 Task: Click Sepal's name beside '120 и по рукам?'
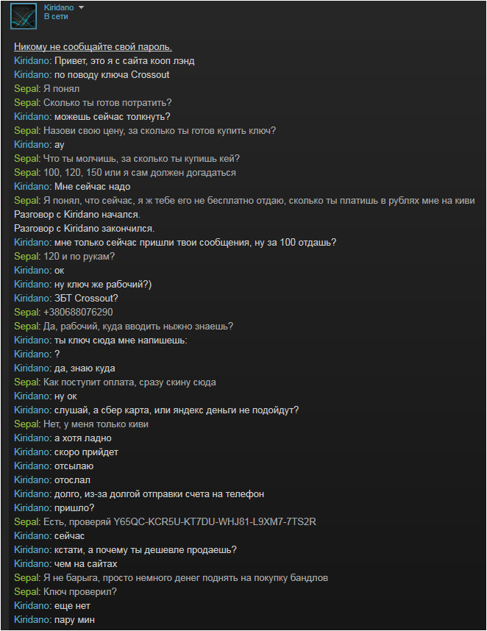(26, 257)
